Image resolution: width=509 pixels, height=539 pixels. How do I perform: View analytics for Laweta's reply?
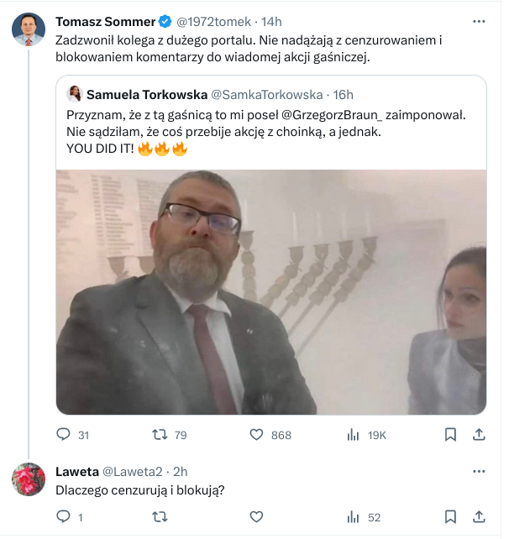(354, 518)
